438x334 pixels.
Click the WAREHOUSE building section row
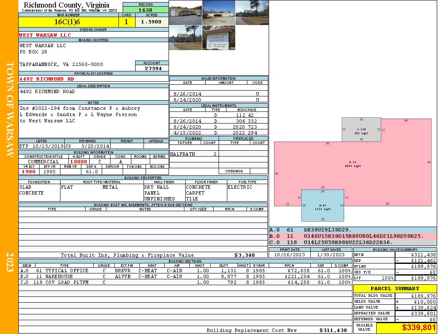[185, 276]
